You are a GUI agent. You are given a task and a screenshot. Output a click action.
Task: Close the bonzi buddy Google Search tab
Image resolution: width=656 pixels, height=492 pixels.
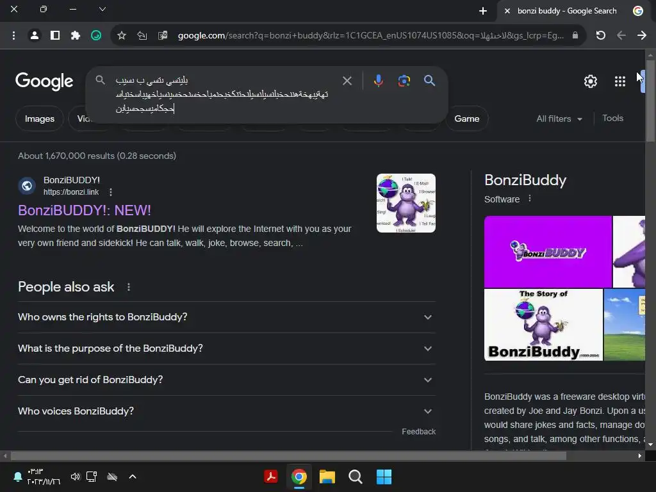pos(507,11)
